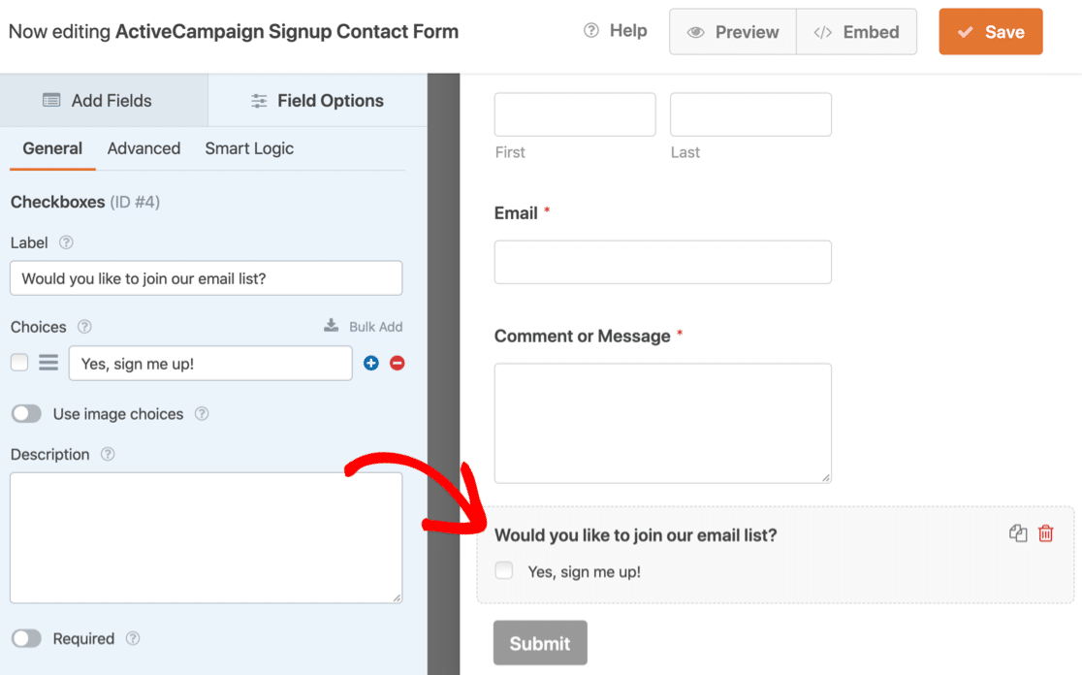Viewport: 1082px width, 675px height.
Task: Click the Bulk Add link
Action: point(364,327)
